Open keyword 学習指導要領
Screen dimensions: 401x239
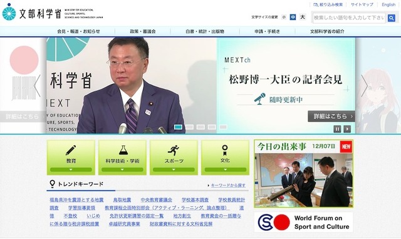[81, 208]
